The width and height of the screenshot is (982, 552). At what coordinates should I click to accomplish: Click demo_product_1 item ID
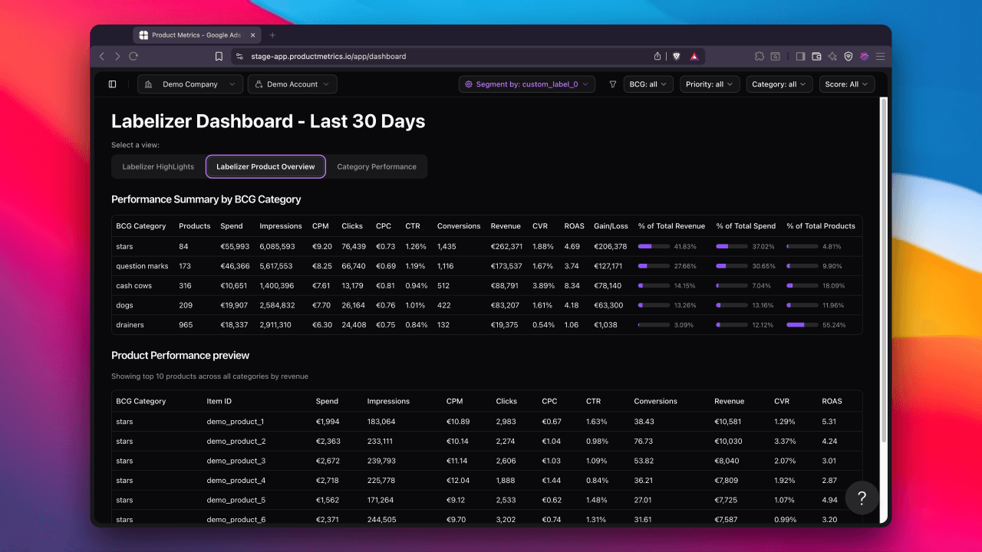click(236, 422)
